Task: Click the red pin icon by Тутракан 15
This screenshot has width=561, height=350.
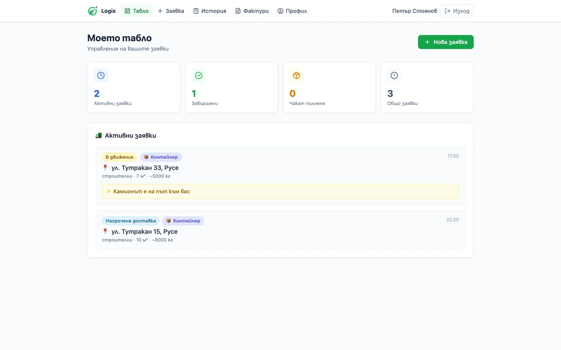Action: coord(105,231)
